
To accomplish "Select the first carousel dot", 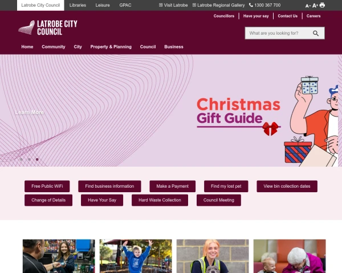I will click(21, 159).
